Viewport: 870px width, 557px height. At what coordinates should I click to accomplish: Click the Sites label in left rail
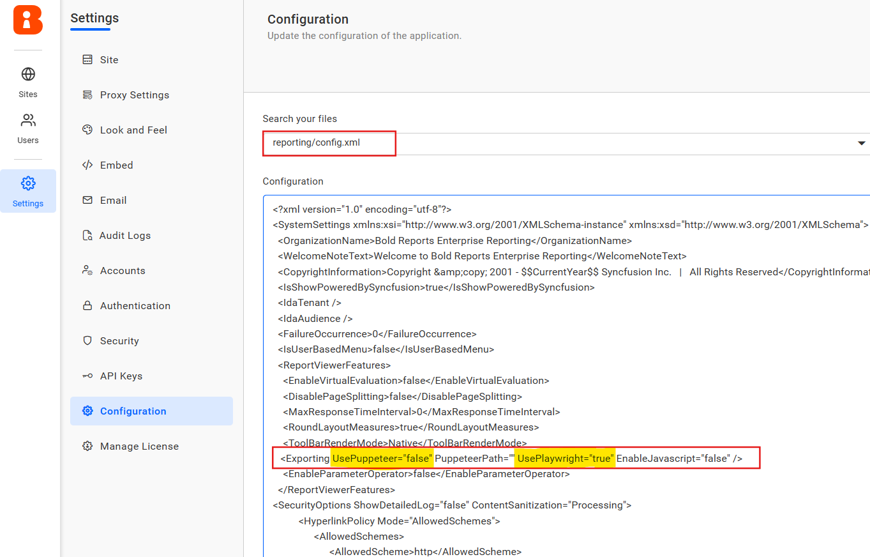pyautogui.click(x=28, y=94)
